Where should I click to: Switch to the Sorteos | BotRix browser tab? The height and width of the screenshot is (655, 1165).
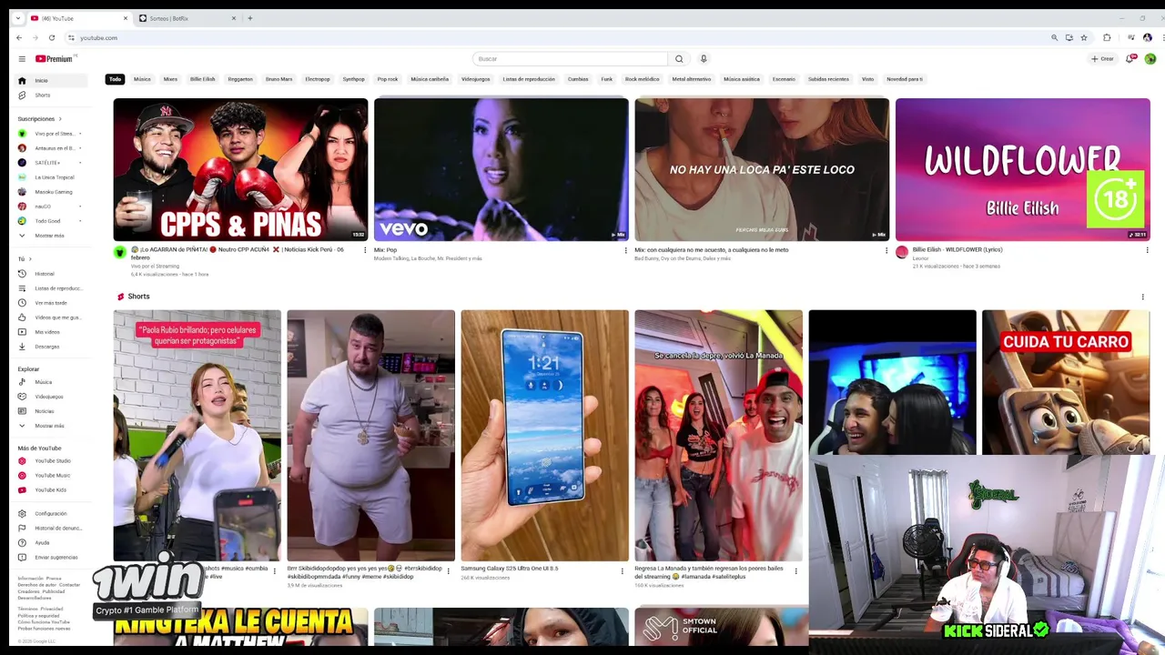point(187,18)
